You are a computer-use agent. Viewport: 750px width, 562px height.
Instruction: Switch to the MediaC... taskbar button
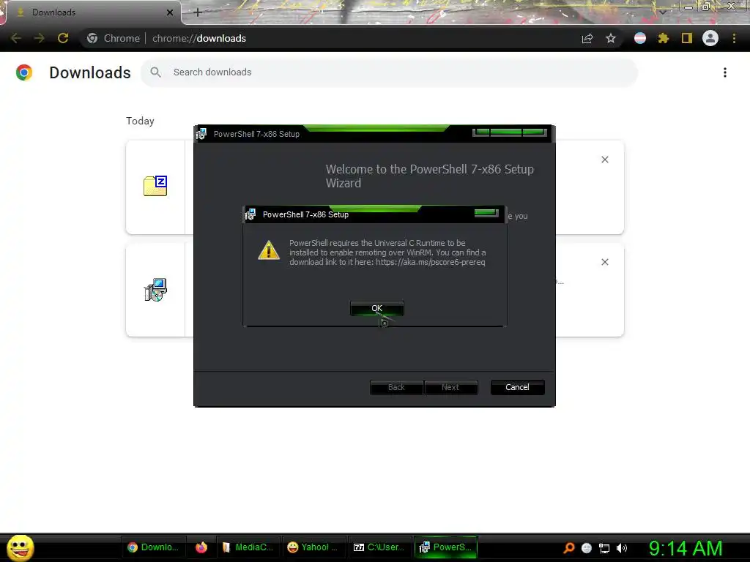tap(248, 547)
